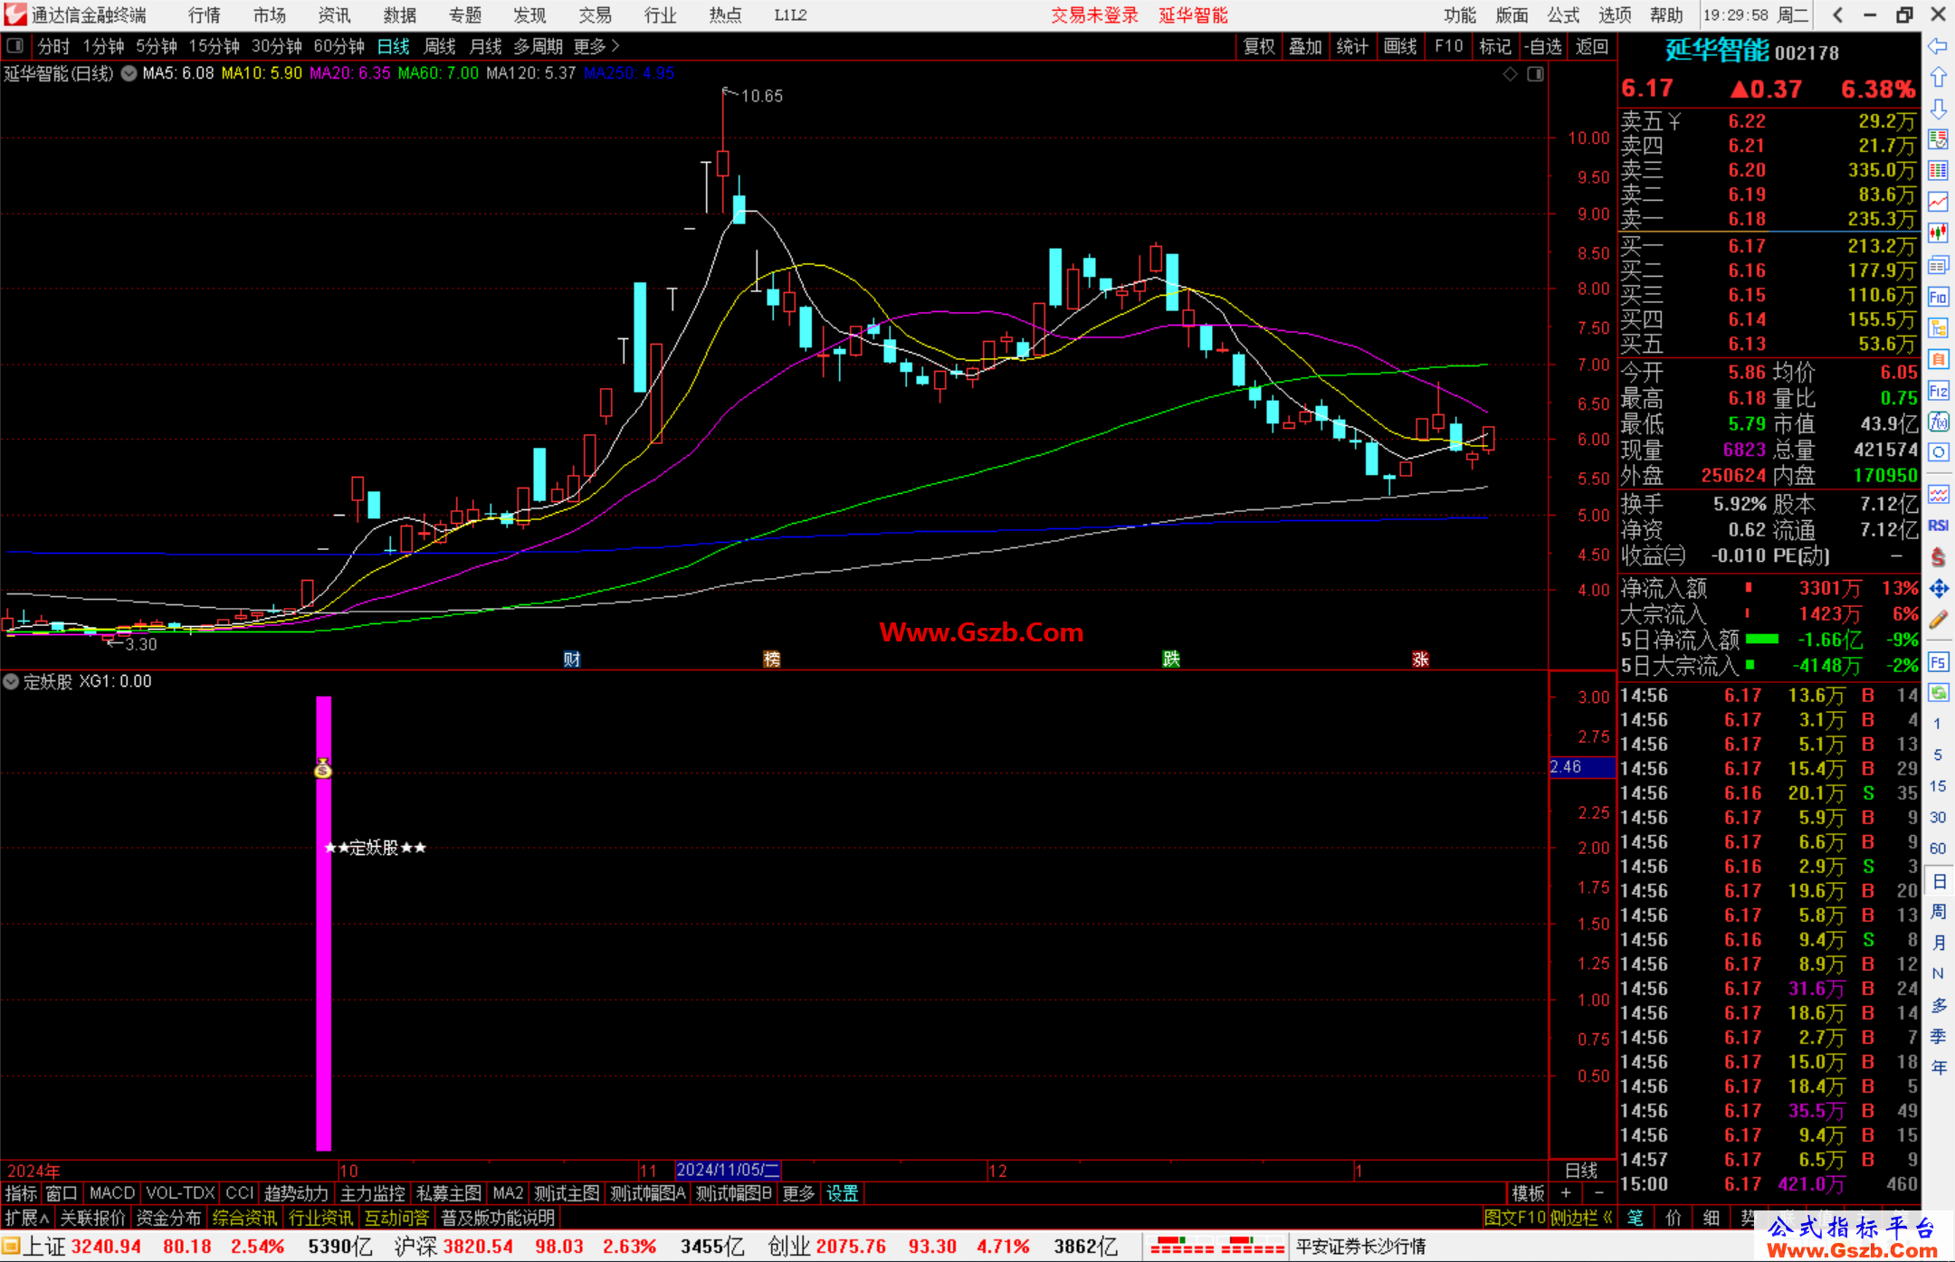The width and height of the screenshot is (1955, 1262).
Task: Click the red S icon in sidebar
Action: (x=1938, y=557)
